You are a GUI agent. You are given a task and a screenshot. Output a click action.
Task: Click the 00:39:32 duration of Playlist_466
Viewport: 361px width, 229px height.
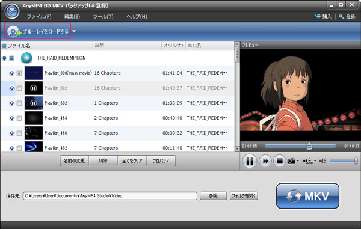[x=172, y=133]
